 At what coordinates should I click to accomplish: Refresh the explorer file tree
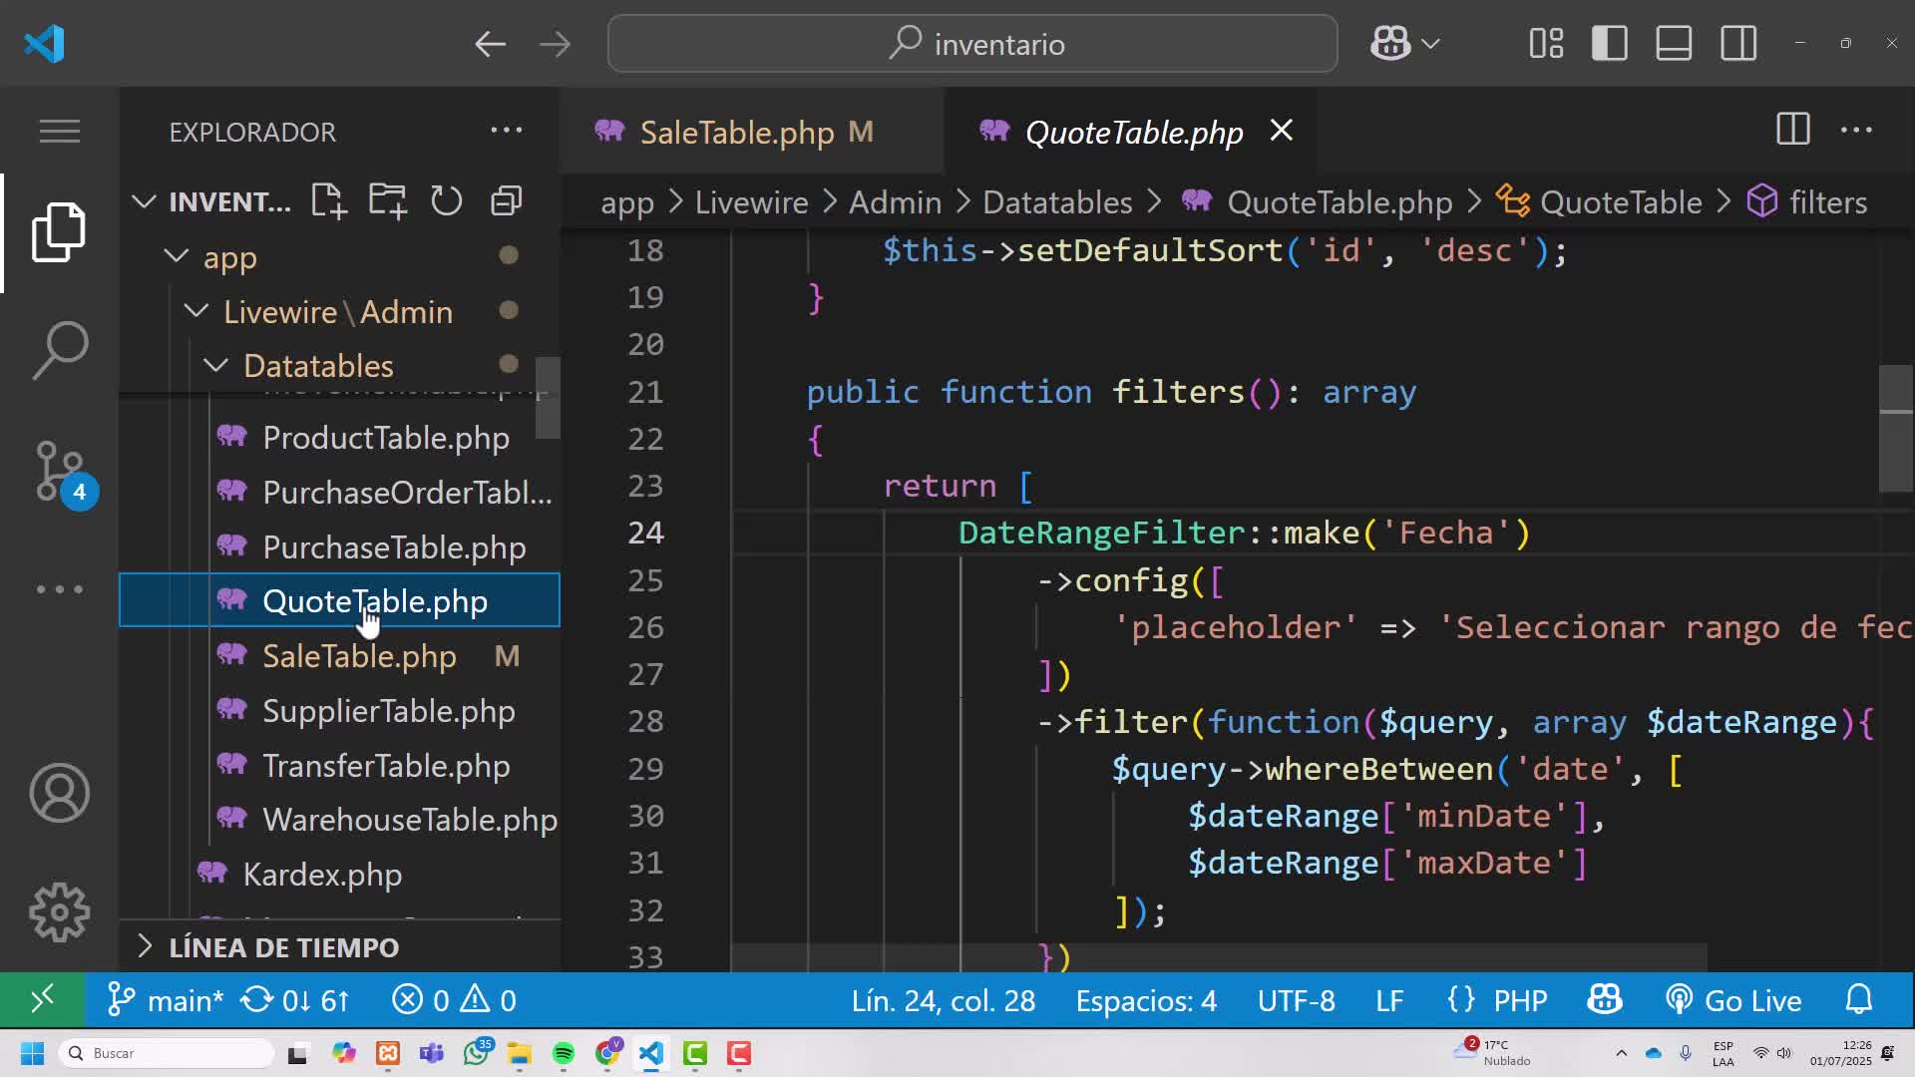click(446, 201)
